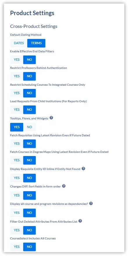
Task: Enable Restrict Scheduling Courses To Integrated Courses
Action: [x=17, y=93]
